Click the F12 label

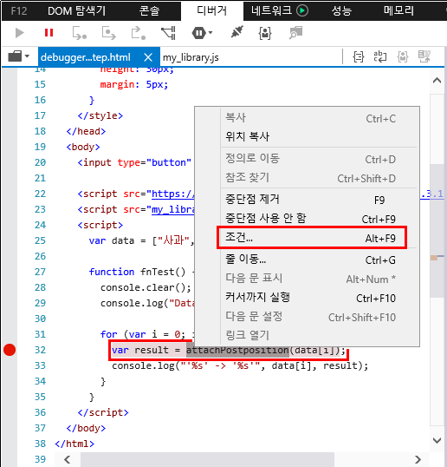tap(19, 11)
